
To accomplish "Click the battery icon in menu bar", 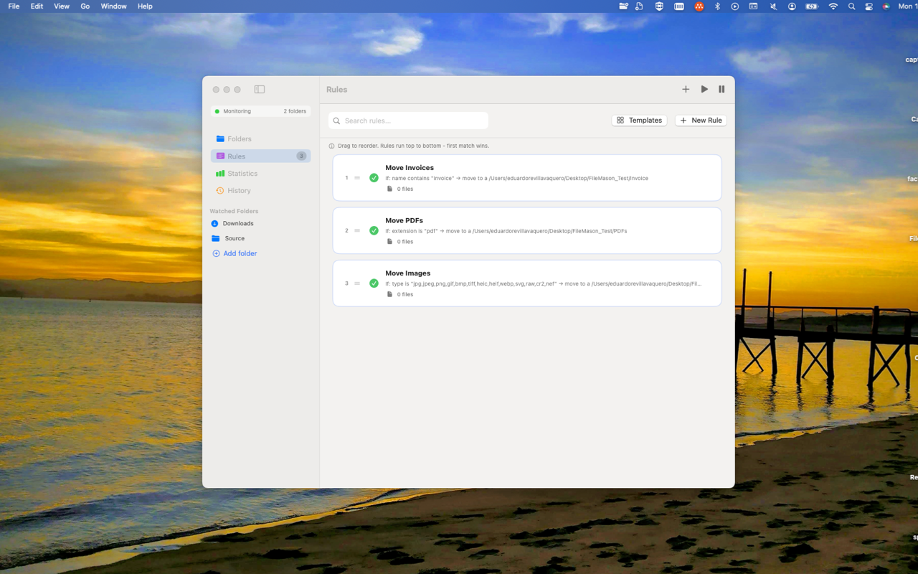I will [811, 6].
